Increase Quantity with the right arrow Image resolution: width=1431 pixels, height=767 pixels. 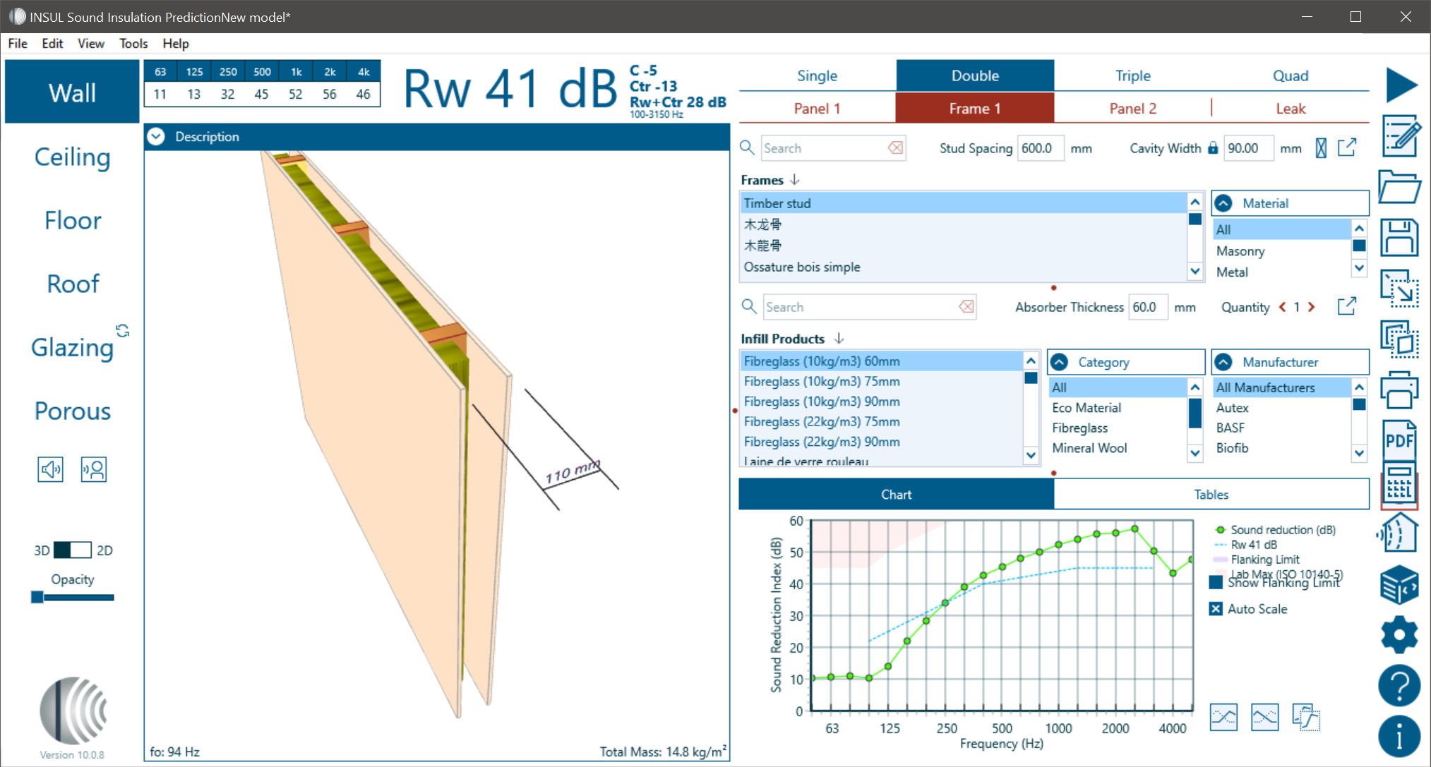coord(1311,307)
